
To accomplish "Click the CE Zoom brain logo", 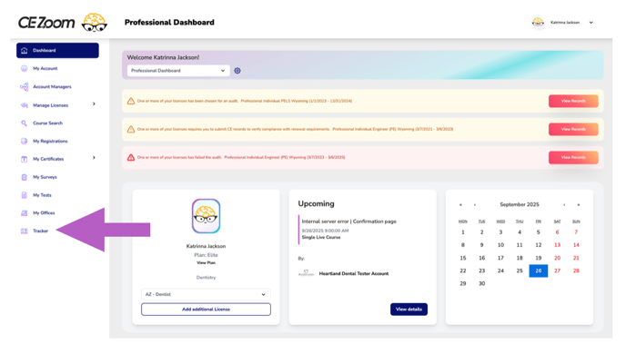I will pyautogui.click(x=95, y=23).
